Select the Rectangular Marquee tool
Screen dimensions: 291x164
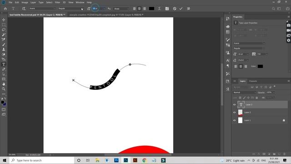(x=4, y=25)
